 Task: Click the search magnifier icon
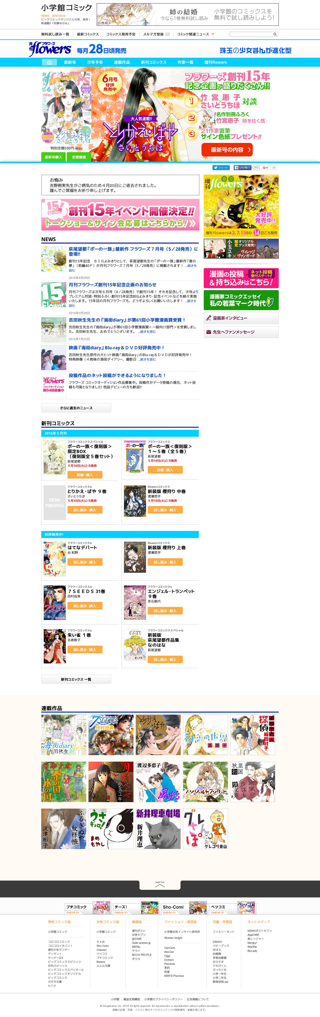click(x=275, y=34)
